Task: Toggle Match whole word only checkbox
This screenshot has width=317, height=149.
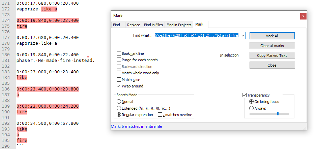Action: click(x=119, y=73)
